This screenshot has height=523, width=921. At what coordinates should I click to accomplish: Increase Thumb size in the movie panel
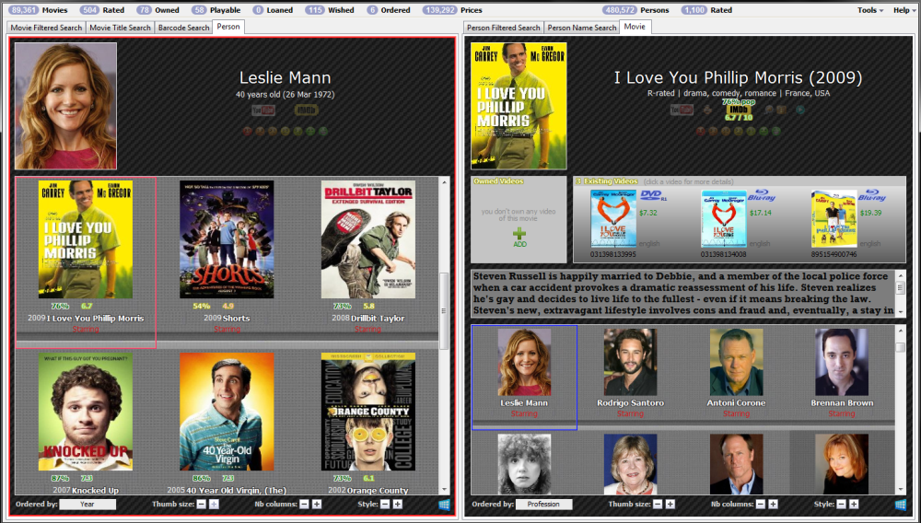(x=670, y=505)
